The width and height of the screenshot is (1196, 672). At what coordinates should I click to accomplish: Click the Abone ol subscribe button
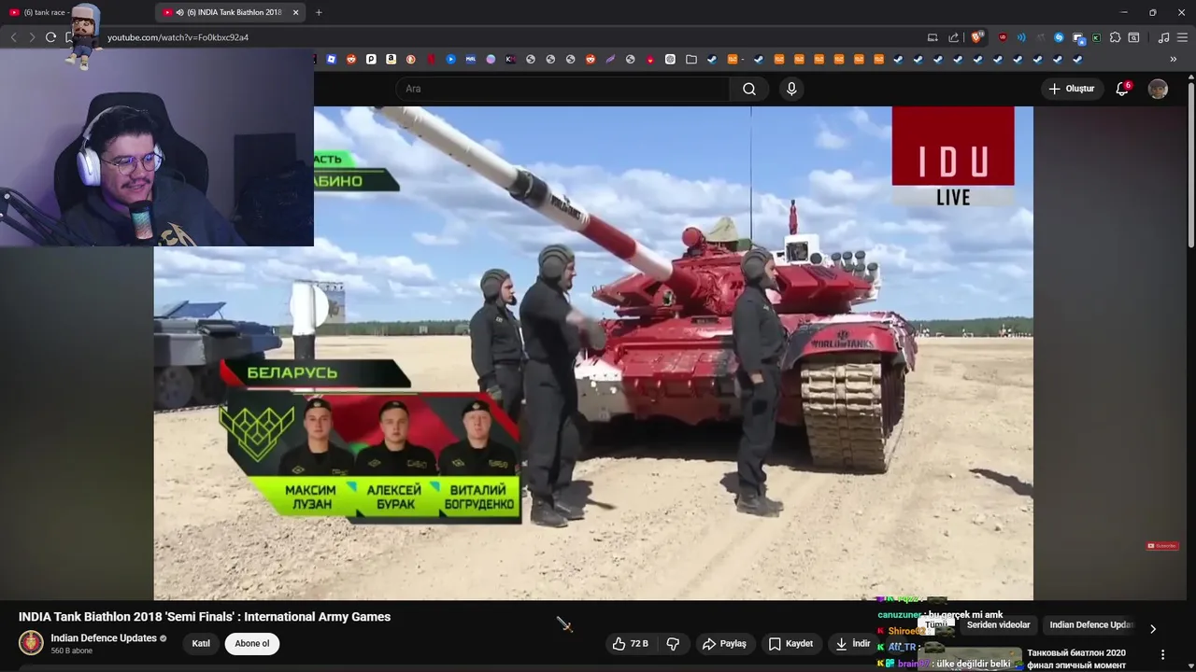tap(251, 643)
